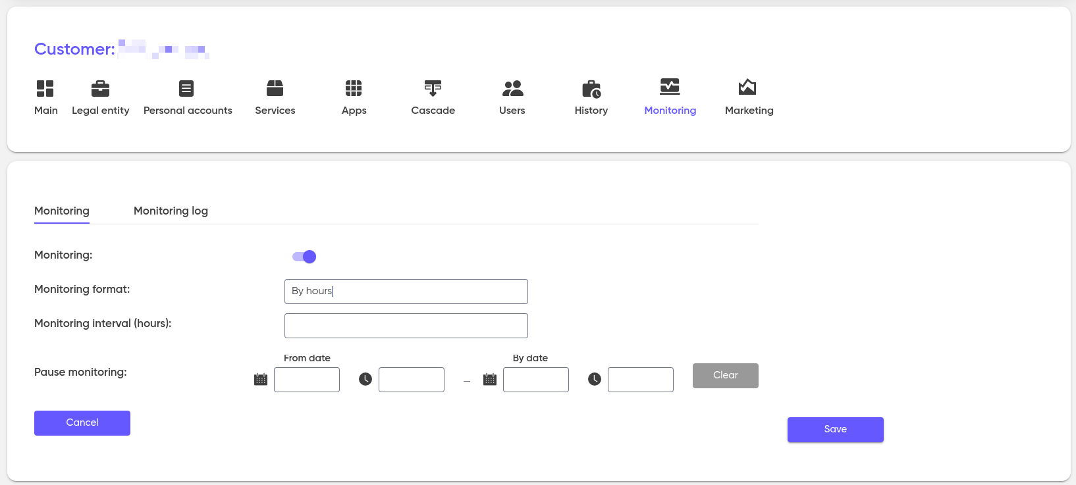Image resolution: width=1076 pixels, height=485 pixels.
Task: Go to the Services box icon
Action: 275,88
